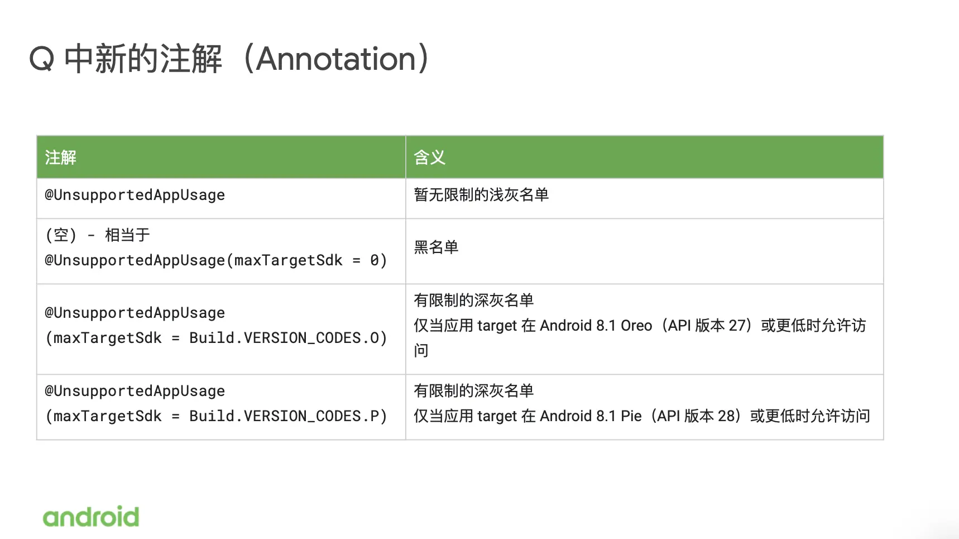
Task: Click the wrapped '问' character in the Oreo row
Action: [x=421, y=351]
